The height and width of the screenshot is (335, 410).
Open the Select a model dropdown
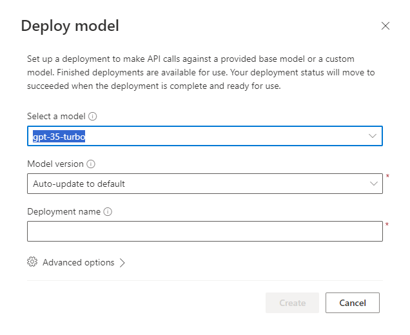click(205, 136)
